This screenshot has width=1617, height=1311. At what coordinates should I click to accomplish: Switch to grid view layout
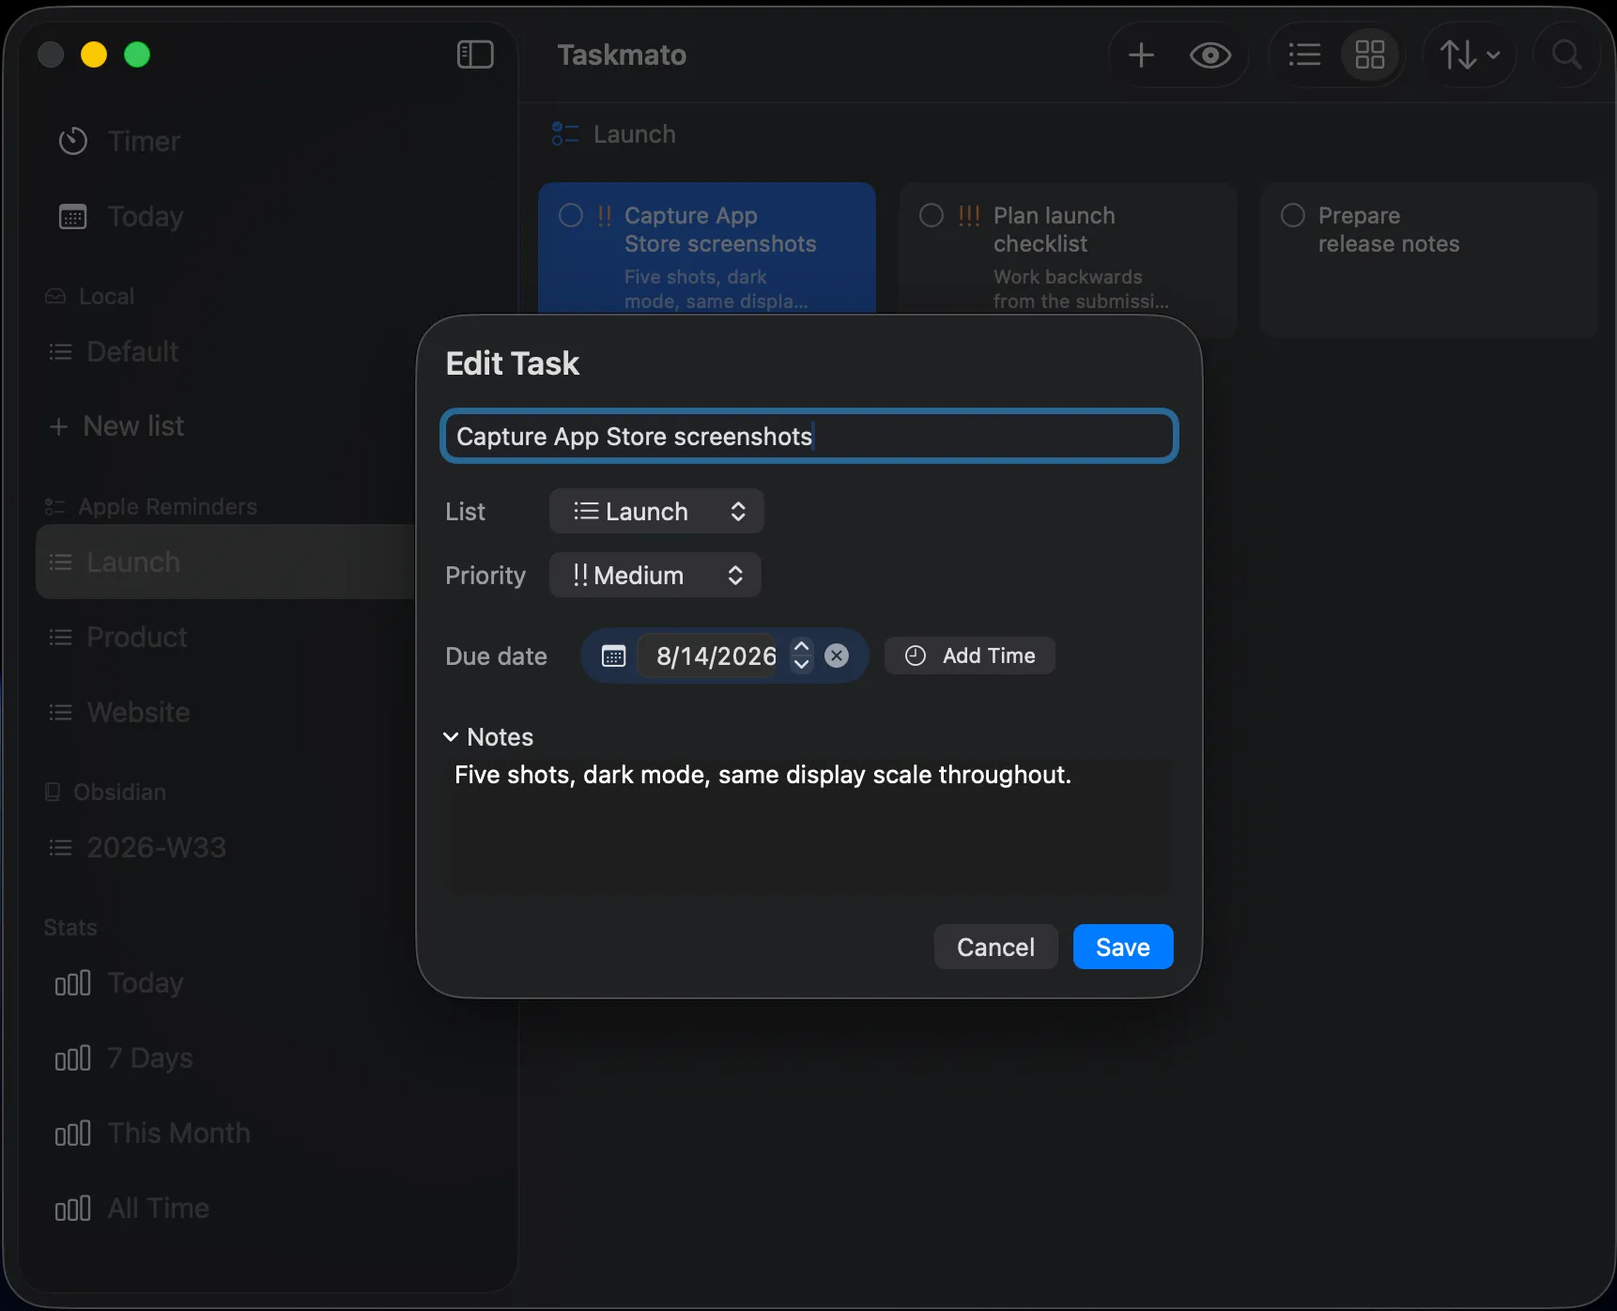point(1370,54)
